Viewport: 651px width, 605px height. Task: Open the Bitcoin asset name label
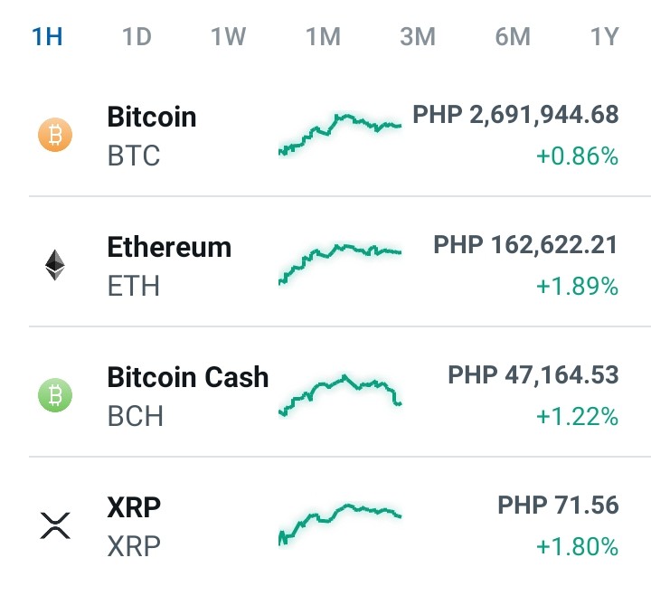pos(152,117)
